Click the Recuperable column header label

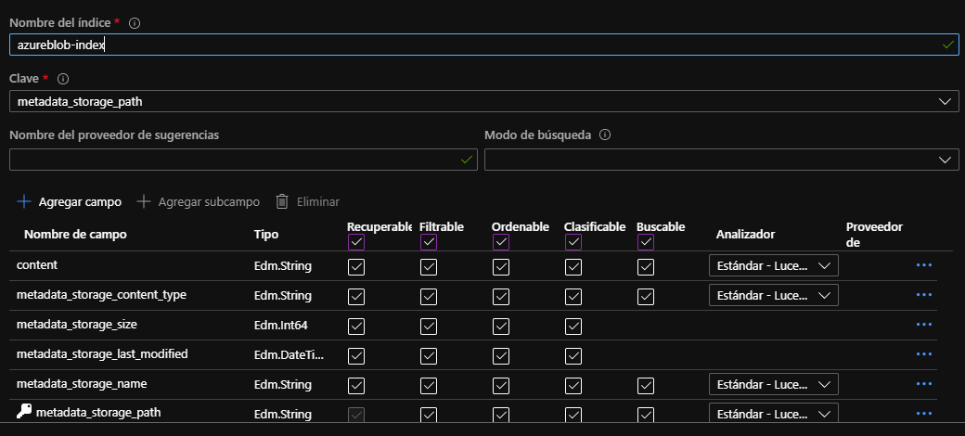pyautogui.click(x=380, y=227)
